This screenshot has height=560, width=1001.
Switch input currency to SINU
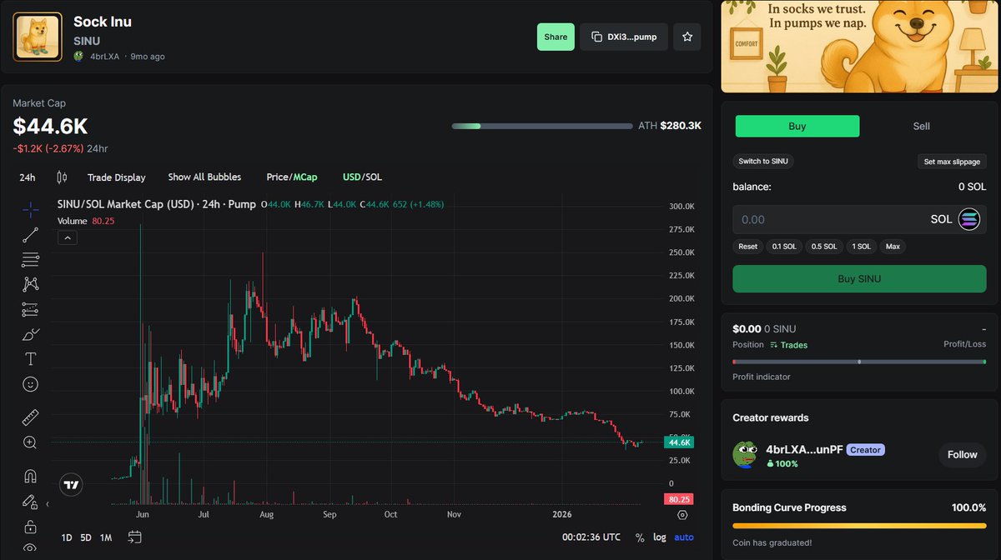click(x=763, y=161)
